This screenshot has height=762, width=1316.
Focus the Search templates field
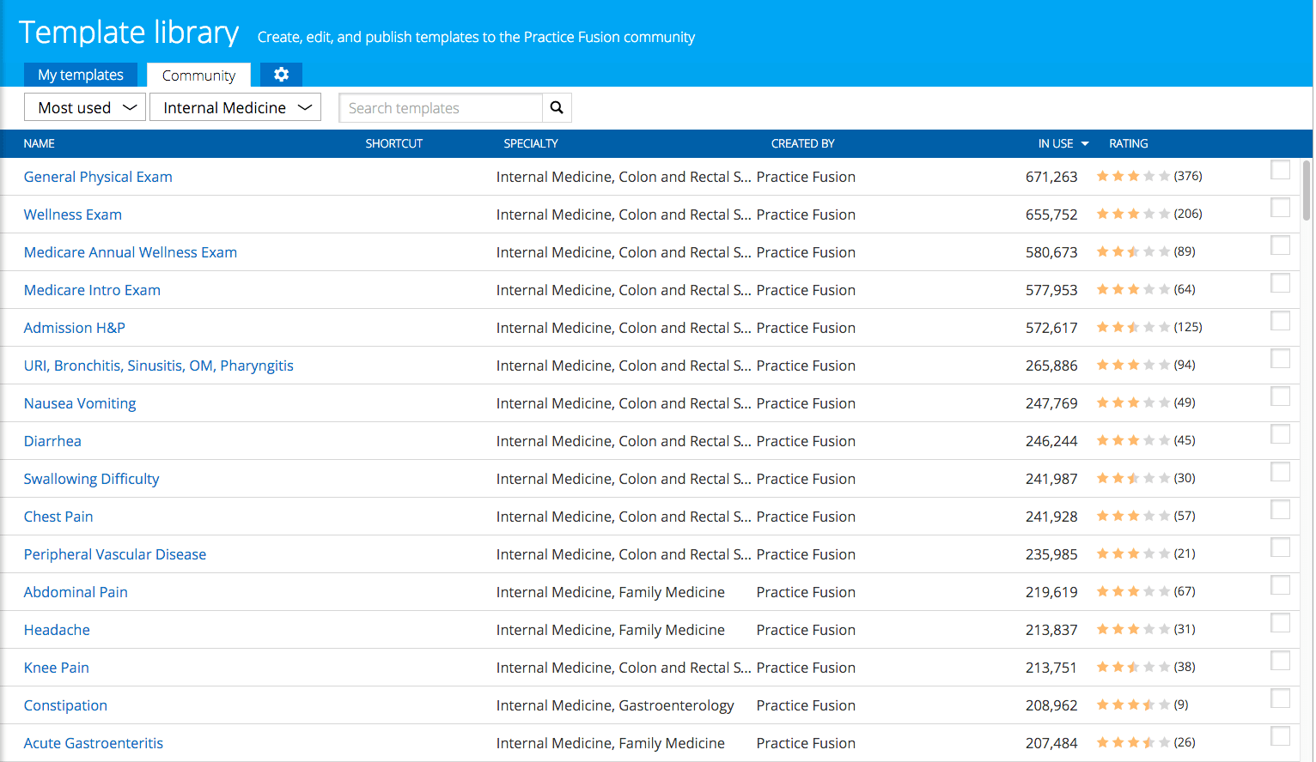441,108
